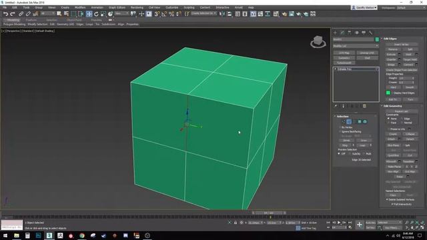427x240 pixels.
Task: Open the Create Selection Set dropdown
Action: [x=204, y=13]
